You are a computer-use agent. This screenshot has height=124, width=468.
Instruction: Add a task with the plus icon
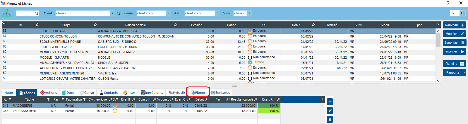tap(330, 102)
